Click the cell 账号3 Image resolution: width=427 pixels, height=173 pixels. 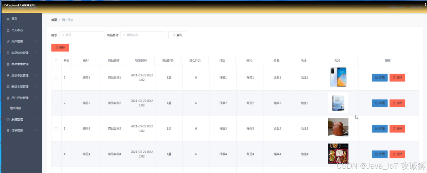(x=250, y=129)
